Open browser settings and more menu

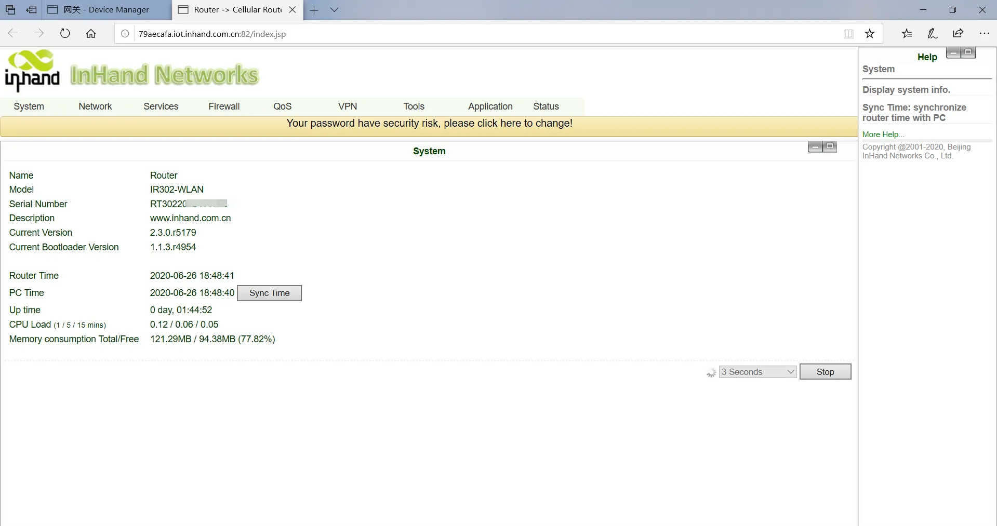(985, 34)
